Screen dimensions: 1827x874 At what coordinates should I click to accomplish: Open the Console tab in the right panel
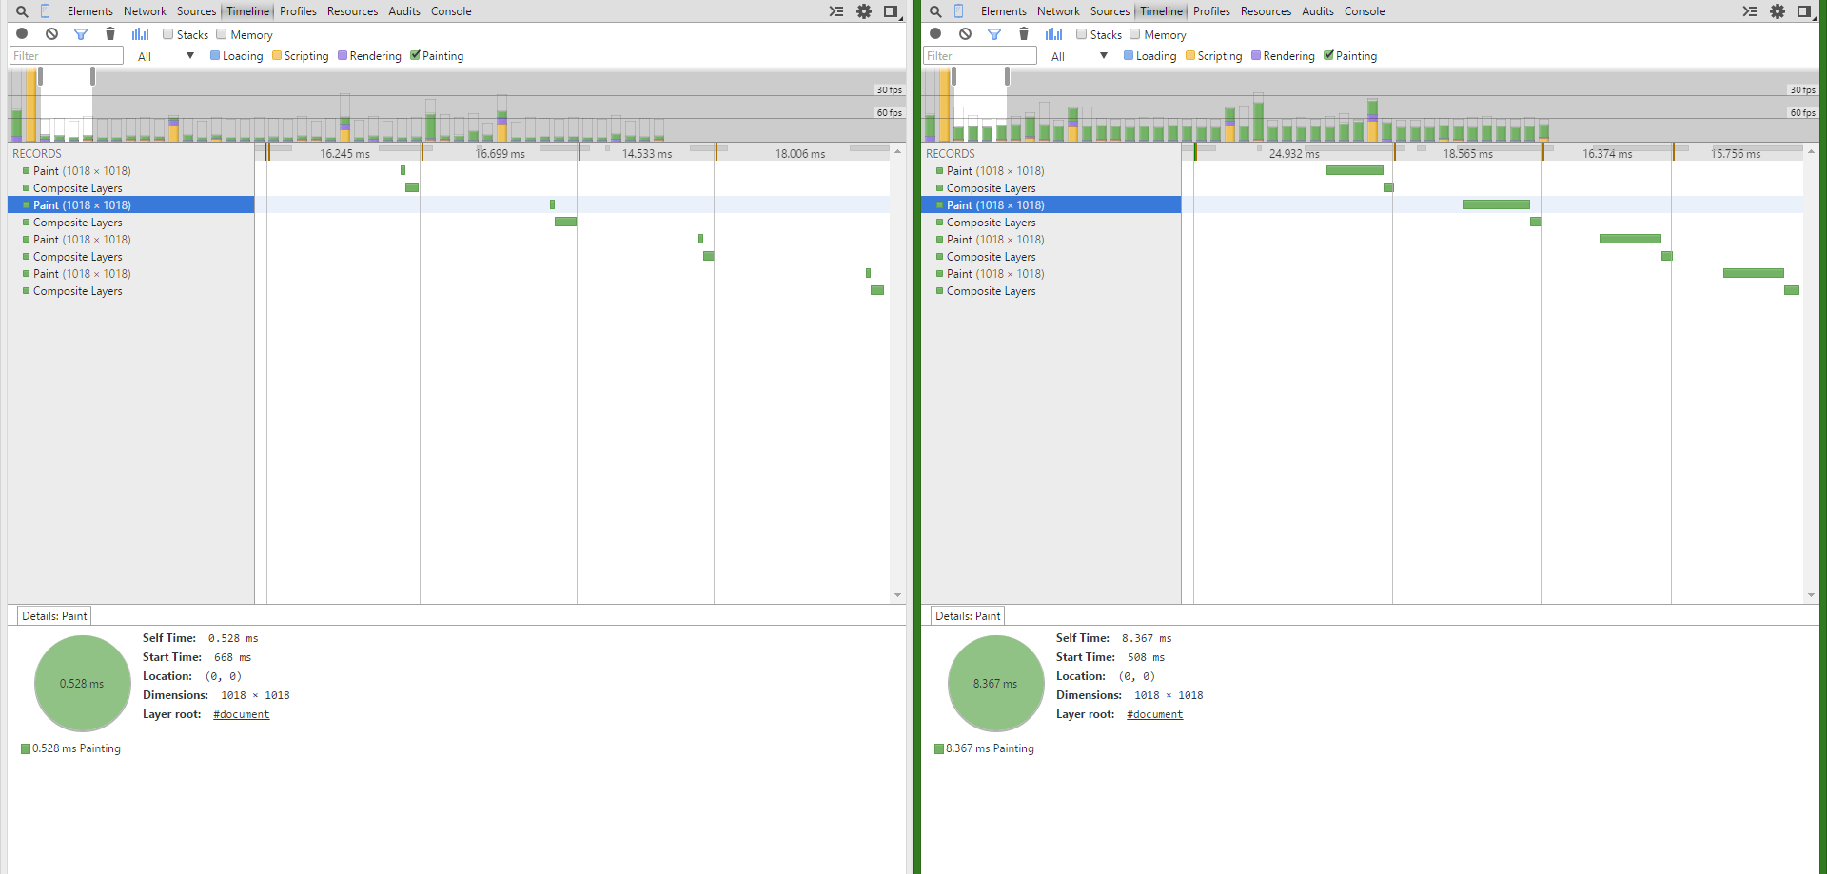tap(1365, 10)
